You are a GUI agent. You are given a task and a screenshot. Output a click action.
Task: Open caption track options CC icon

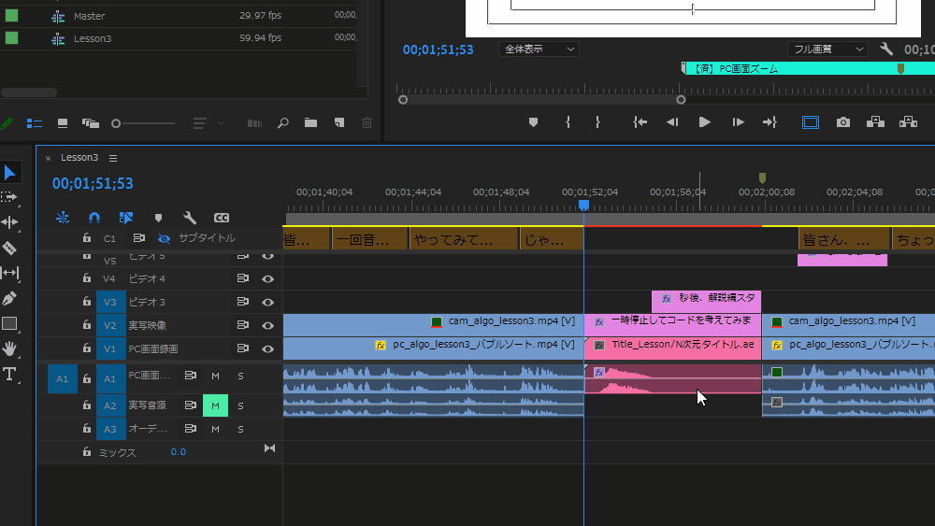(x=222, y=218)
